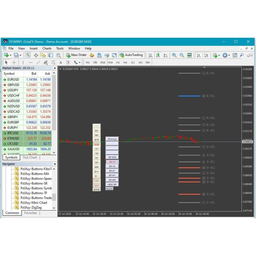This screenshot has width=256, height=256.
Task: Click the New Order button
Action: point(76,55)
